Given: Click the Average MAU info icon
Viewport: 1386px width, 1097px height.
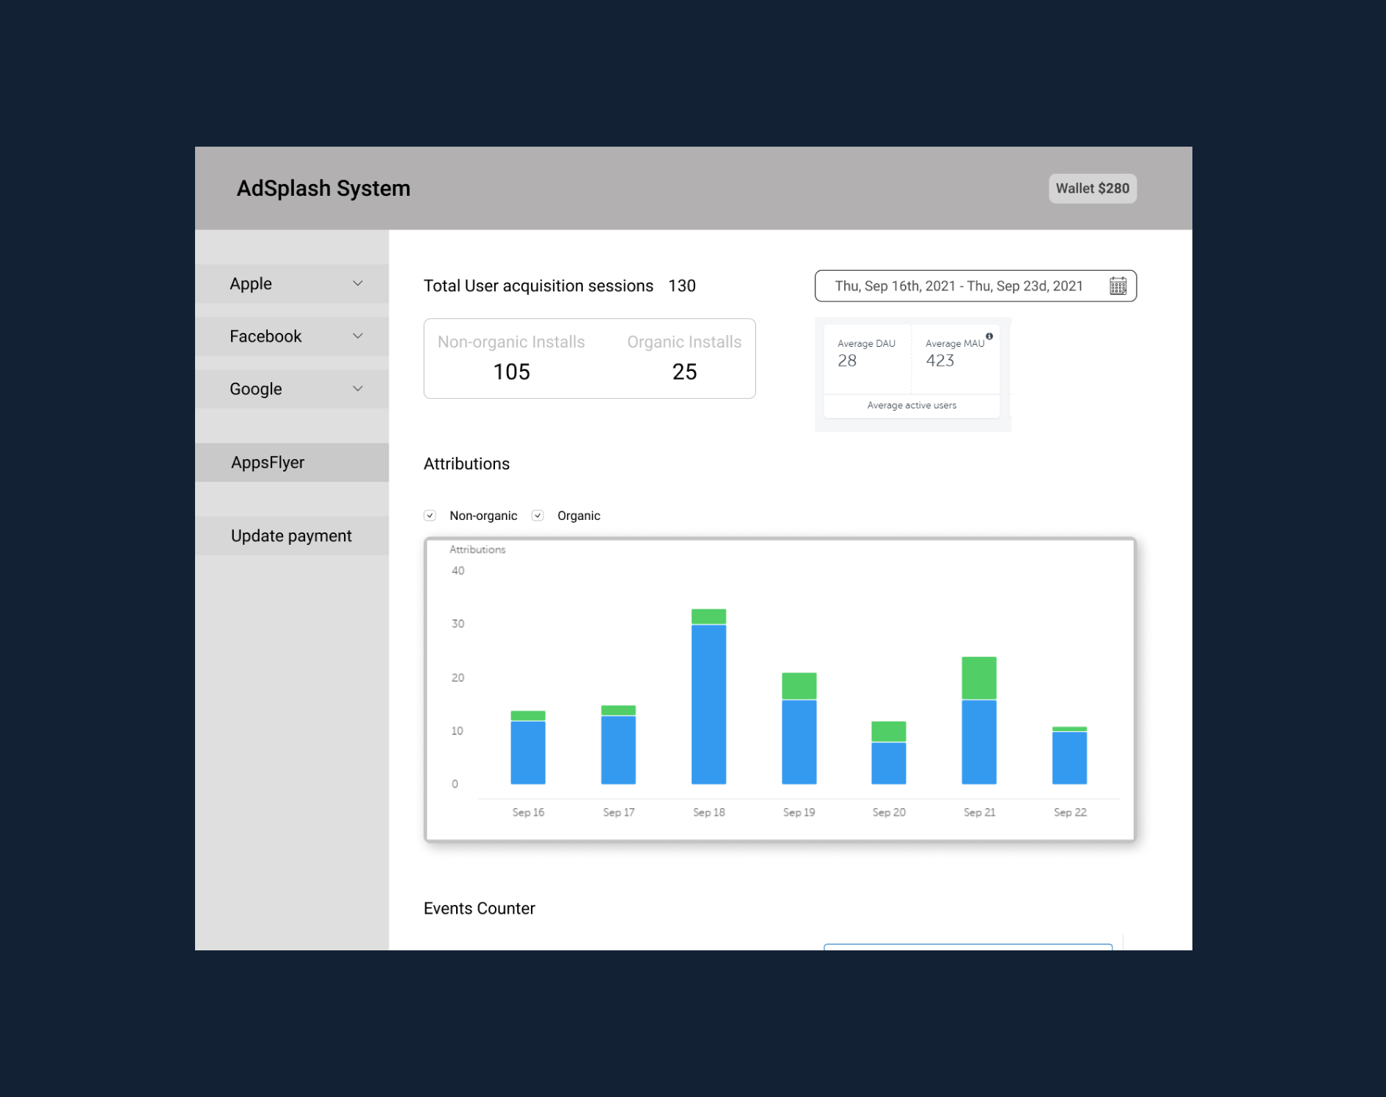Looking at the screenshot, I should [x=989, y=337].
